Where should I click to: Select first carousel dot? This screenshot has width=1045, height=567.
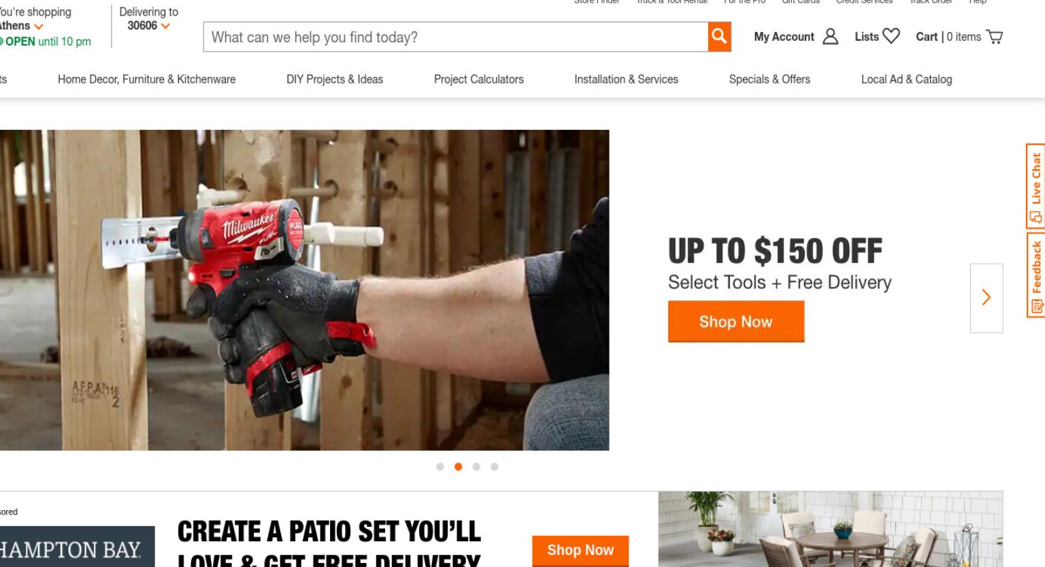point(440,466)
